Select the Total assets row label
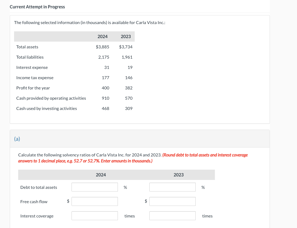The width and height of the screenshot is (297, 228). (27, 47)
